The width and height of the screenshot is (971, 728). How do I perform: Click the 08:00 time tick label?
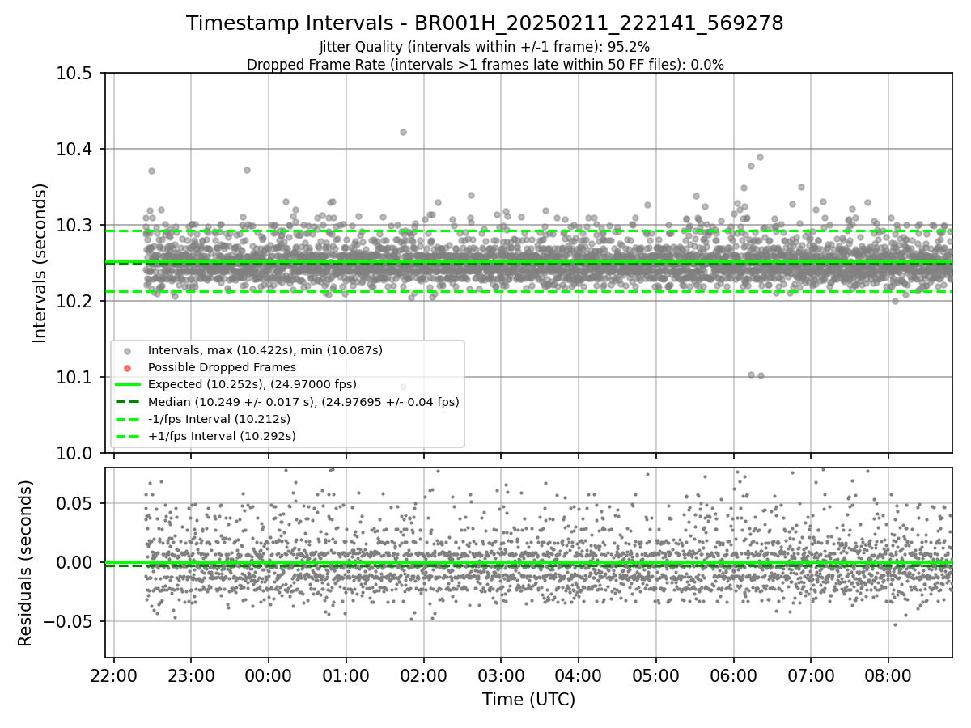point(888,675)
